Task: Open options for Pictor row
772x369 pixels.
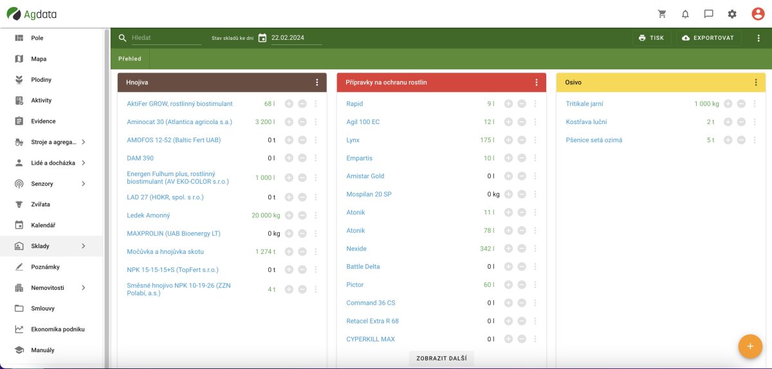Action: tap(535, 285)
